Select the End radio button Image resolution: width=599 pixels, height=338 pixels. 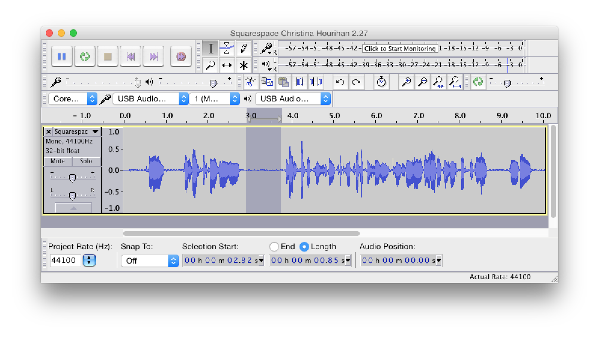(x=274, y=247)
